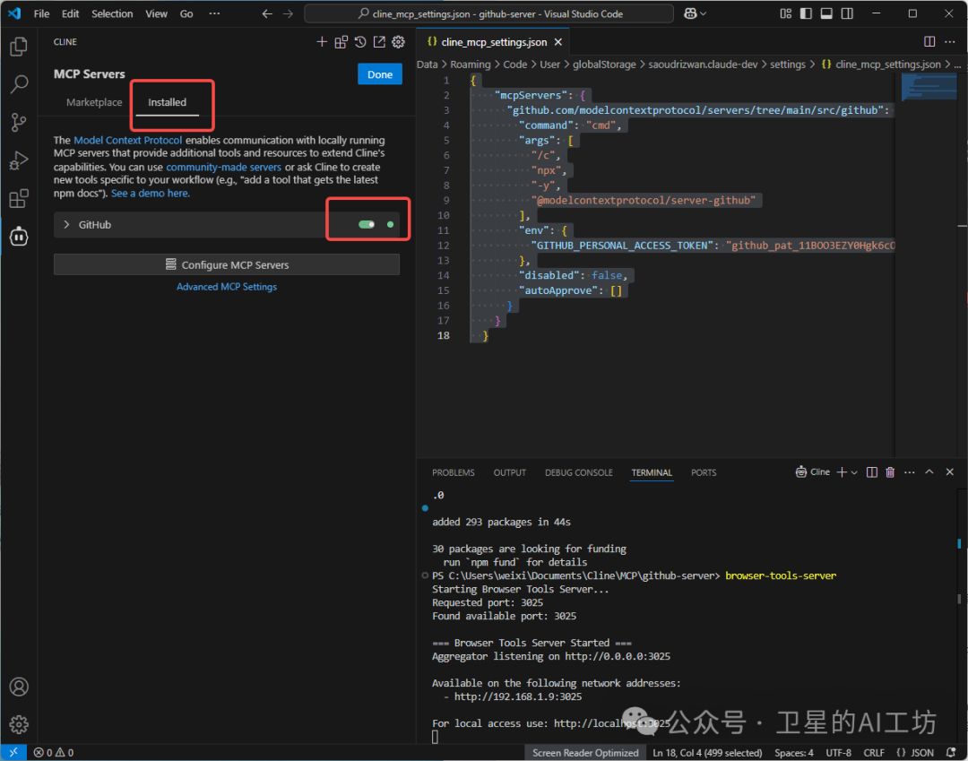Open the community-made servers link
The width and height of the screenshot is (968, 761).
click(223, 167)
